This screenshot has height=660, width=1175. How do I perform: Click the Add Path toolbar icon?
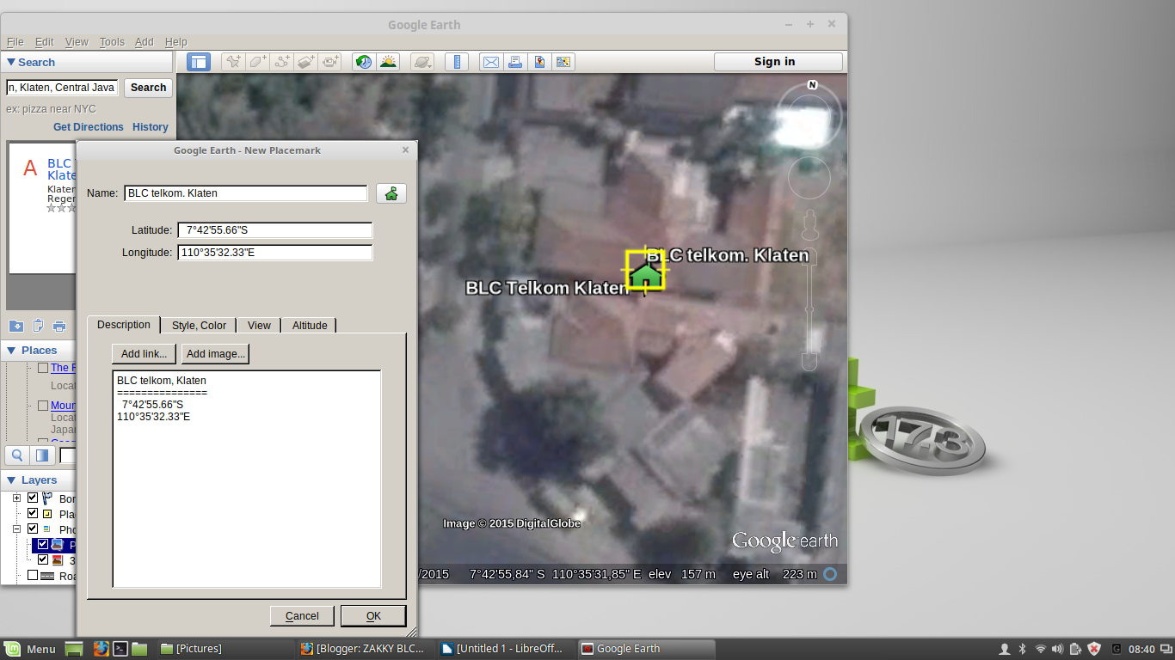pos(282,62)
